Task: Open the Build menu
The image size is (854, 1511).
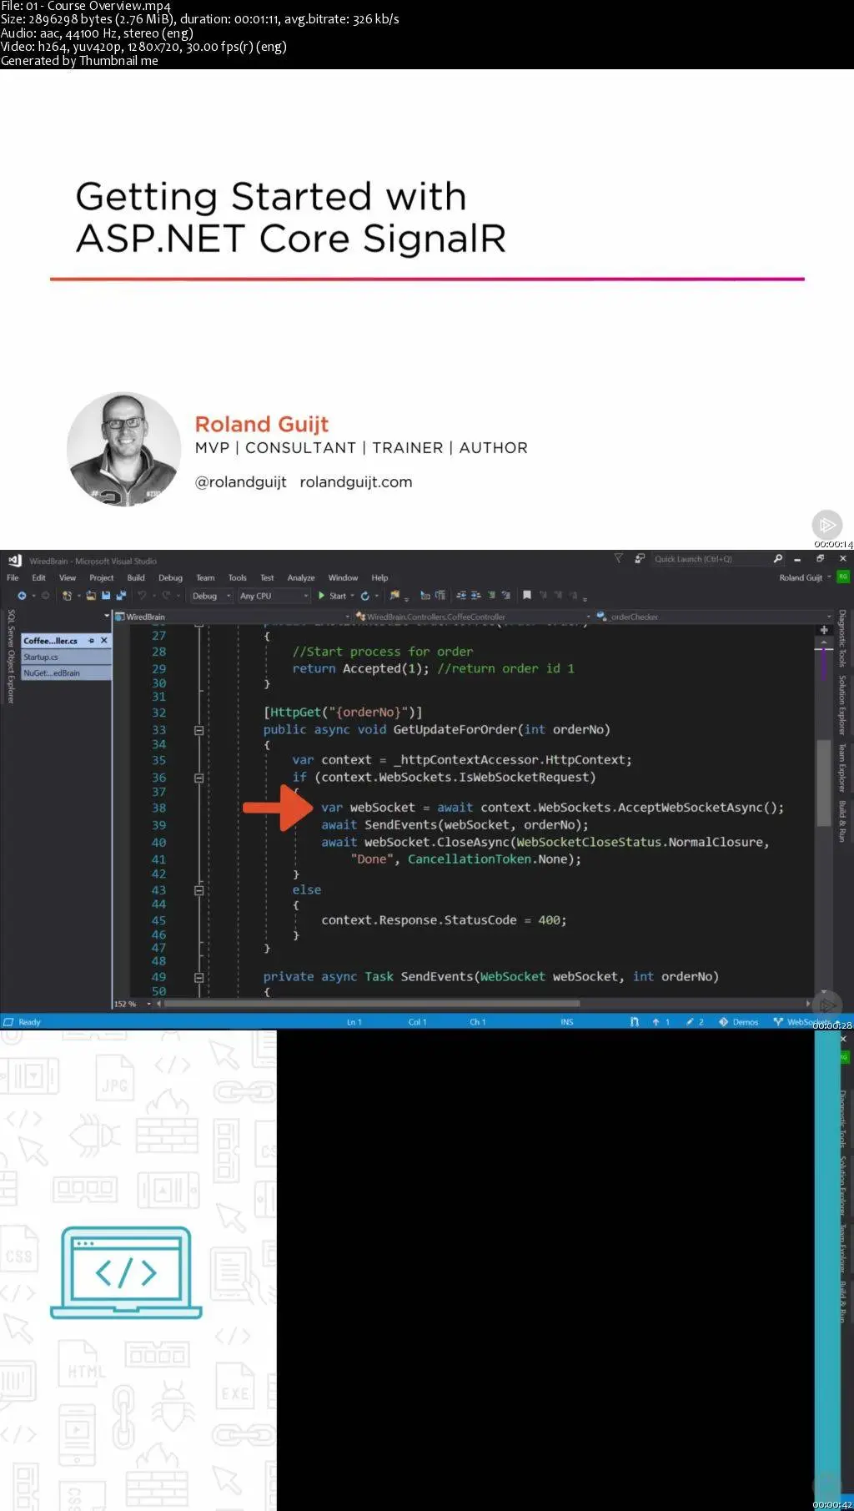Action: tap(136, 577)
